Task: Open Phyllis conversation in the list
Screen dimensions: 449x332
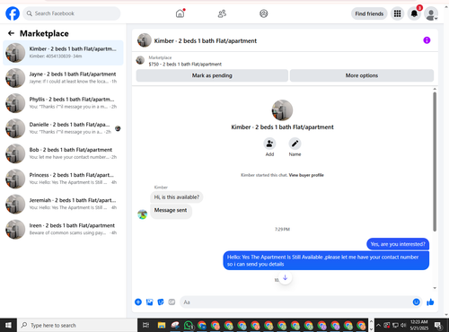Action: click(63, 103)
